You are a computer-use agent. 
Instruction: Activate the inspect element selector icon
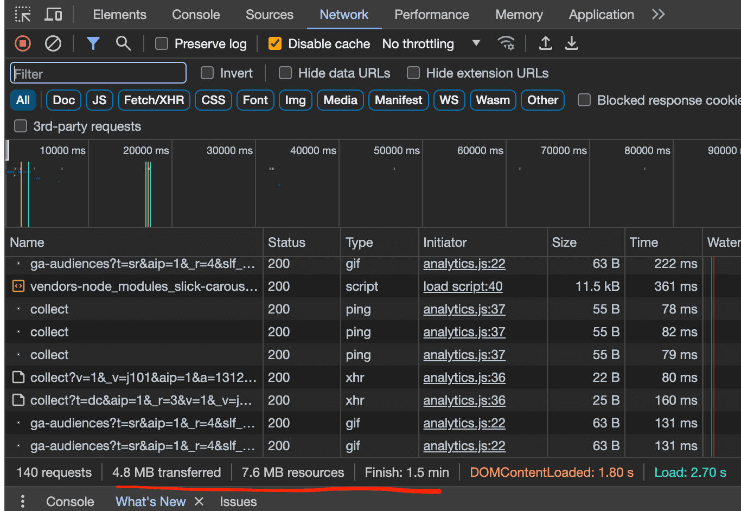coord(23,15)
